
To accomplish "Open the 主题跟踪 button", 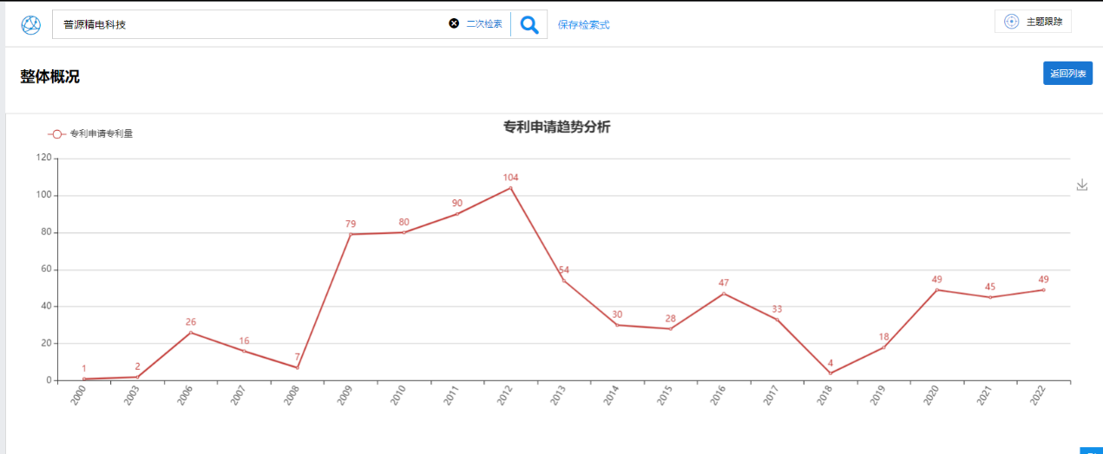I will [1033, 22].
